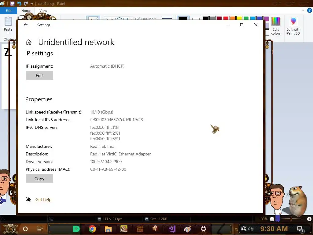Click DNS server fec0:0:0:ffff::3%1
Viewport: 313px width, 235px height.
tap(105, 139)
